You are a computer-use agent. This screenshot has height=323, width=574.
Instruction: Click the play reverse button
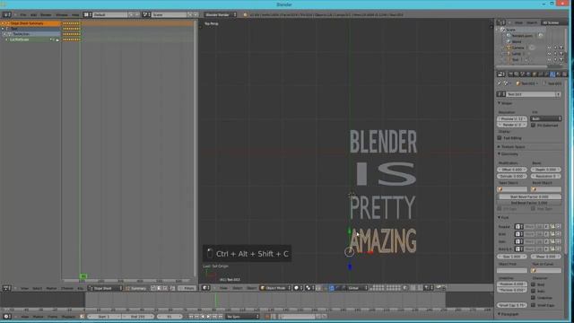pos(203,317)
